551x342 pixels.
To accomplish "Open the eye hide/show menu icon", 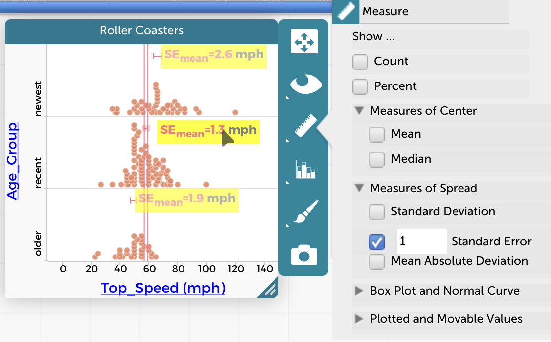I will click(305, 84).
